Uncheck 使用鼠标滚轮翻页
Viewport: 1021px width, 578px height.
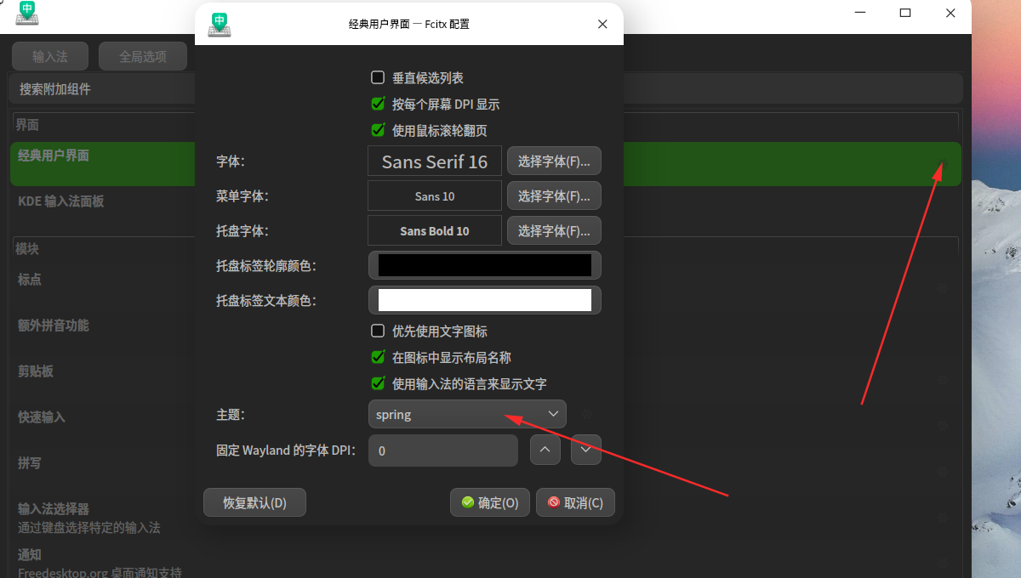[378, 131]
